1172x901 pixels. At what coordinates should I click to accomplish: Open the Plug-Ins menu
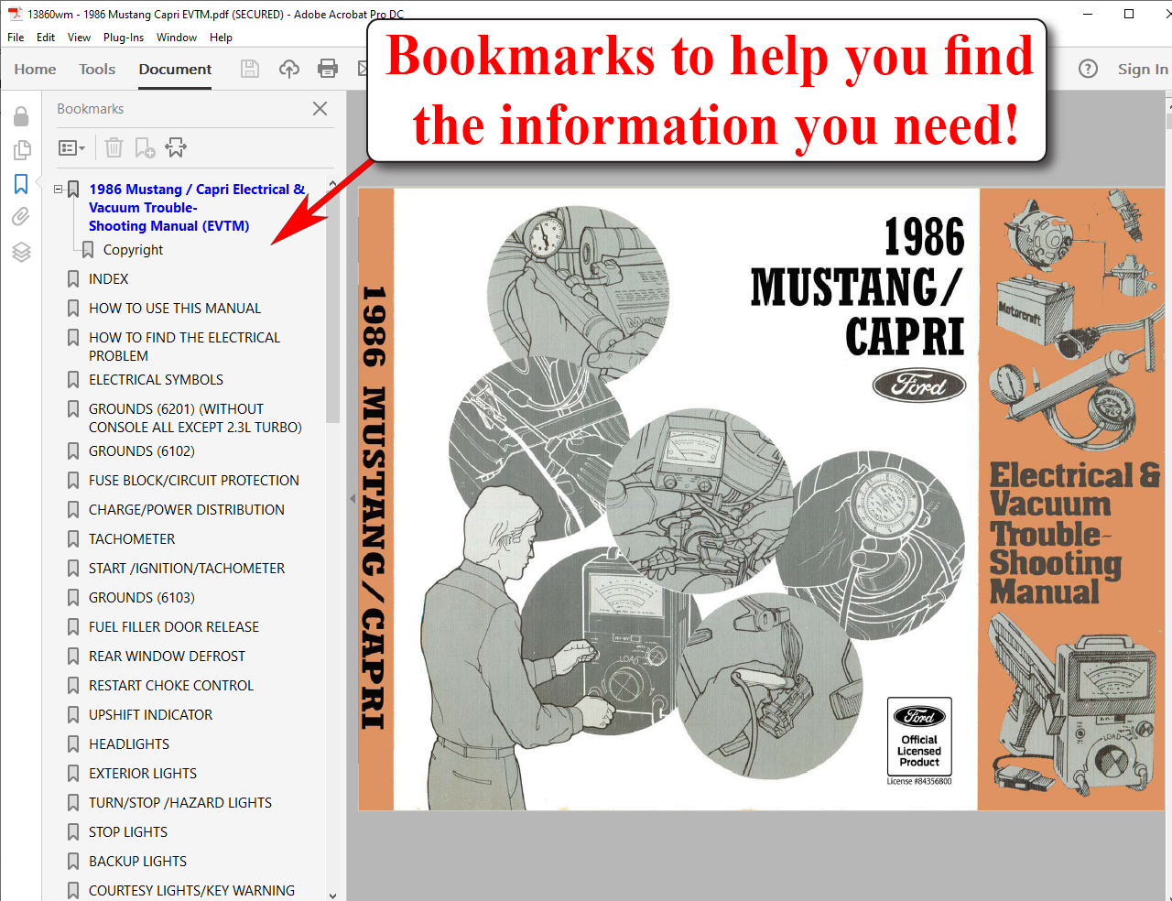pos(124,38)
